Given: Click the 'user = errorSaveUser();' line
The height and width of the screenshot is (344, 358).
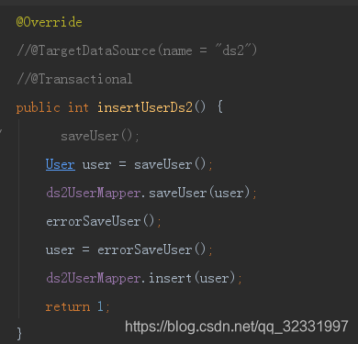Looking at the screenshot, I should (x=129, y=250).
